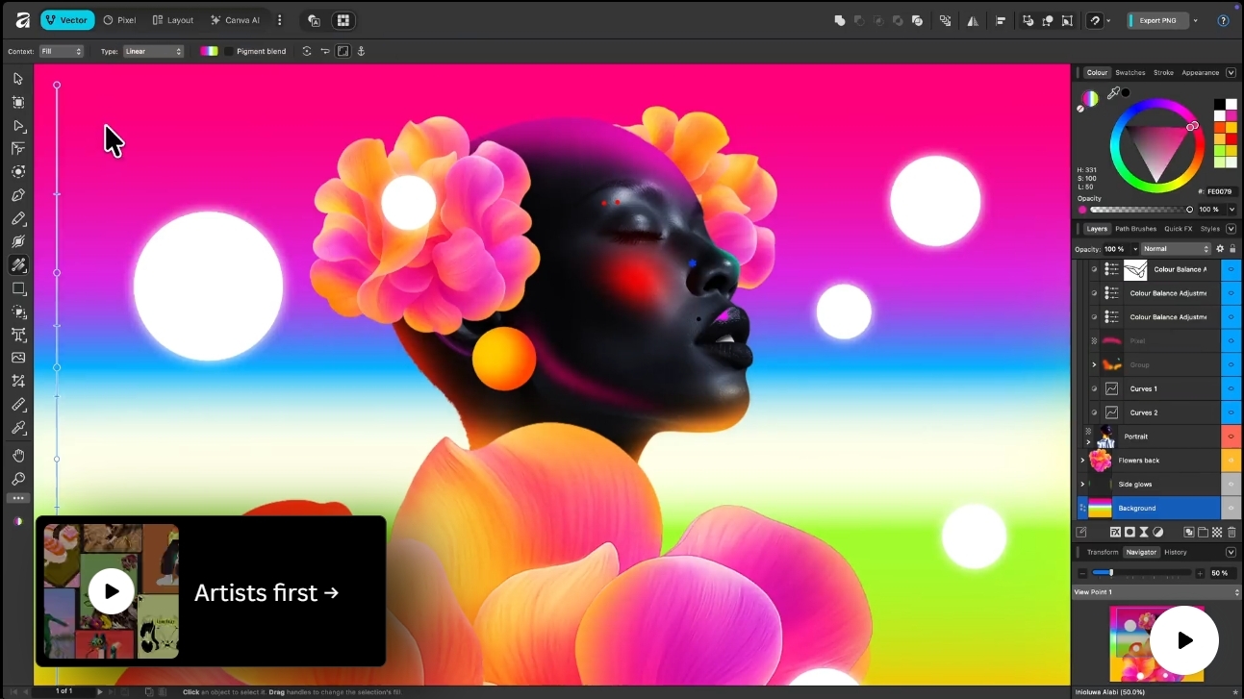The image size is (1244, 699).
Task: Click the Export PNG button
Action: [x=1156, y=20]
